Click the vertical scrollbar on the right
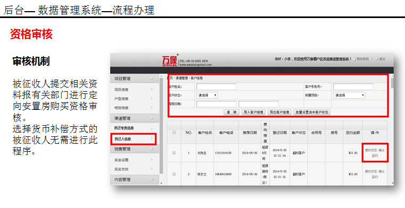Image resolution: width=405 pixels, height=208 pixels. point(392,129)
